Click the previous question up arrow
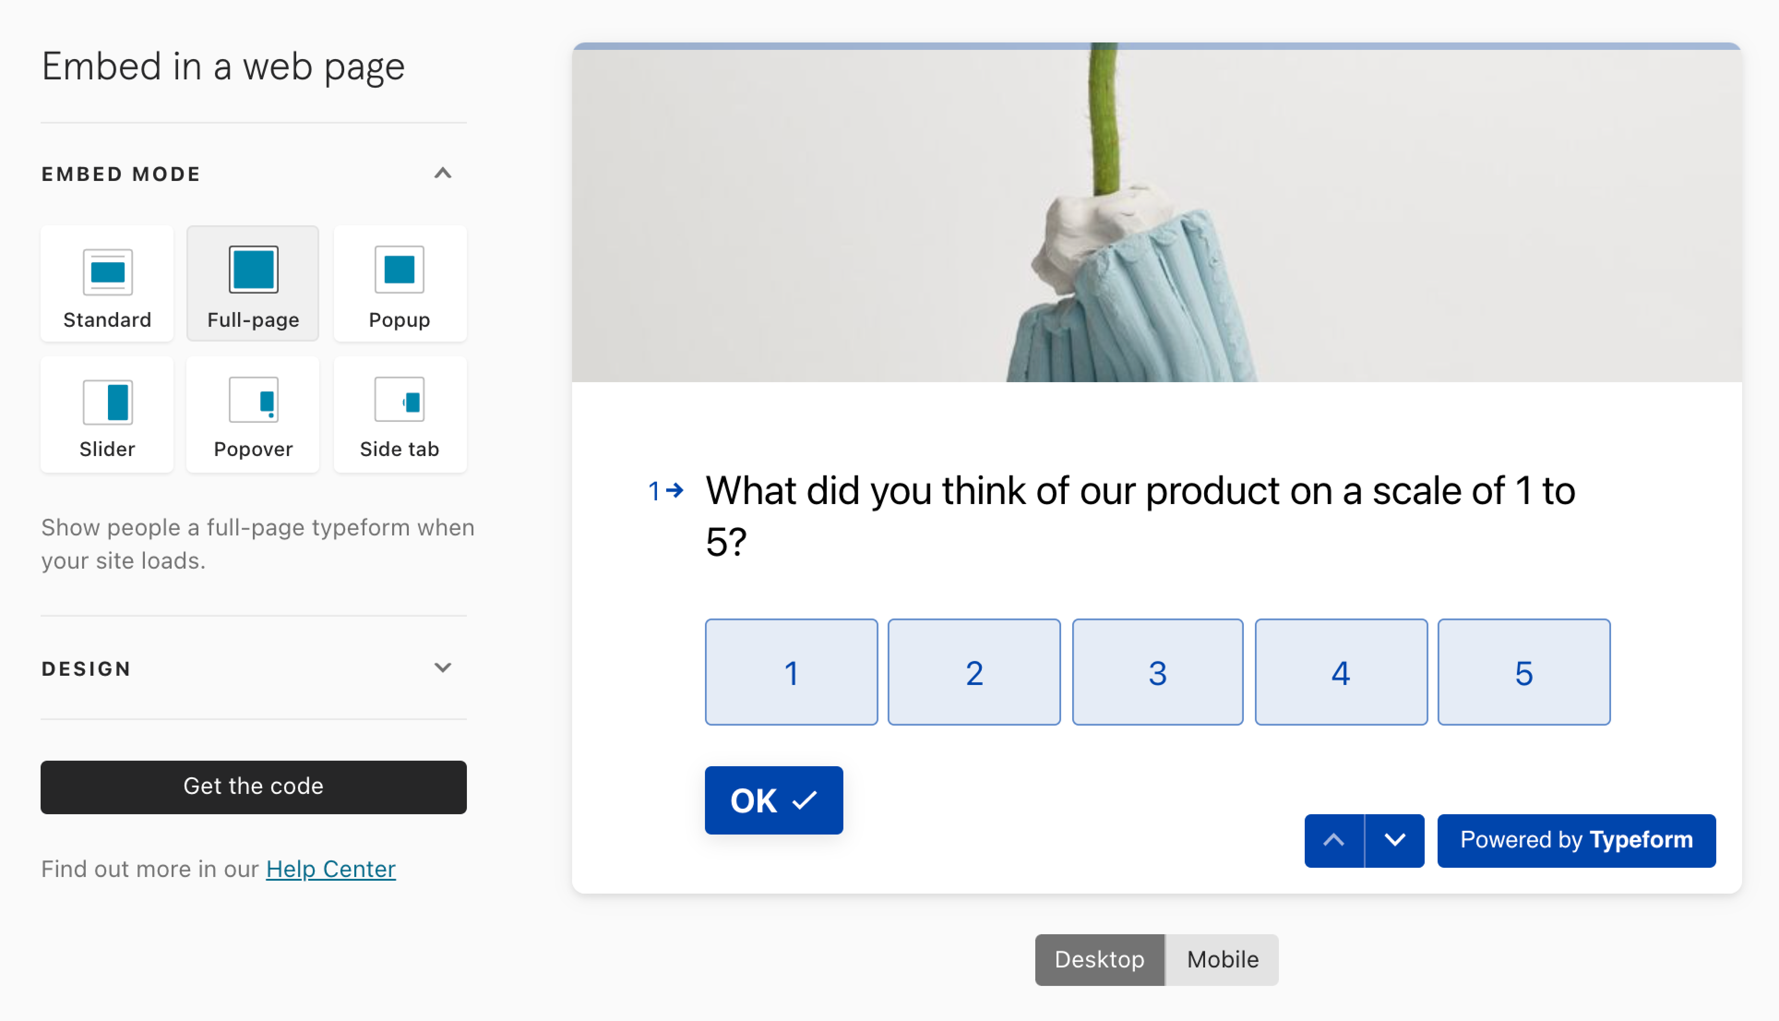Image resolution: width=1779 pixels, height=1021 pixels. pyautogui.click(x=1334, y=840)
